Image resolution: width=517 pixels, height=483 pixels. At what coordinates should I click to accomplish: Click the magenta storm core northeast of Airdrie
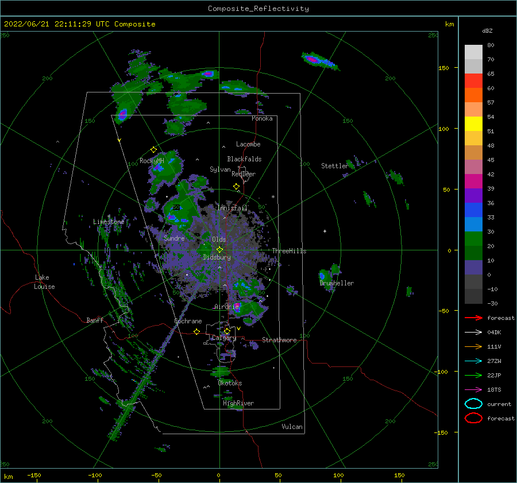pos(237,306)
